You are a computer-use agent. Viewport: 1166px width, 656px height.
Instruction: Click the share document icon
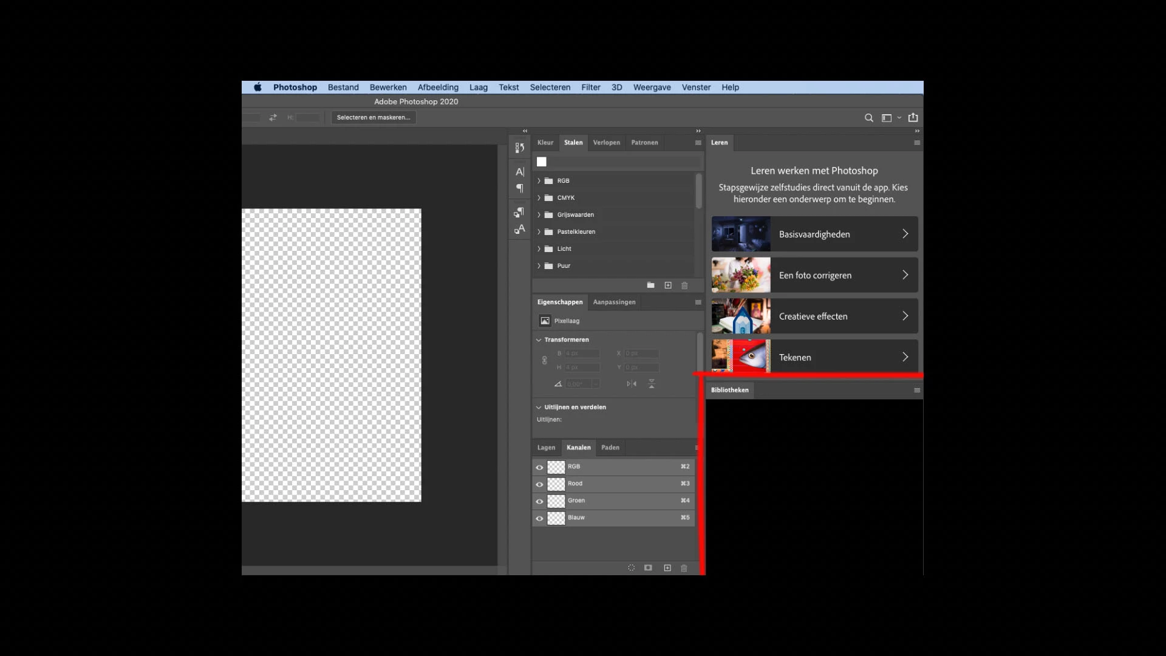click(x=913, y=118)
